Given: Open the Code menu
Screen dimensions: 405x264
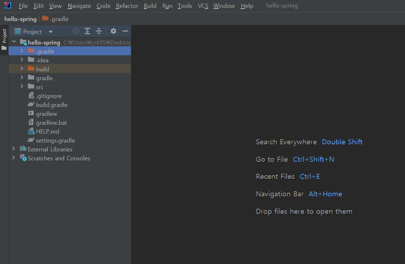Looking at the screenshot, I should (x=103, y=6).
